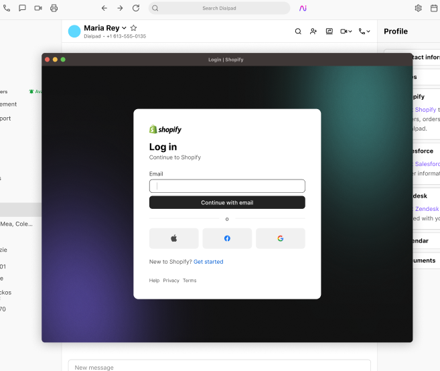Reload with the refresh icon
Image resolution: width=440 pixels, height=371 pixels.
136,8
